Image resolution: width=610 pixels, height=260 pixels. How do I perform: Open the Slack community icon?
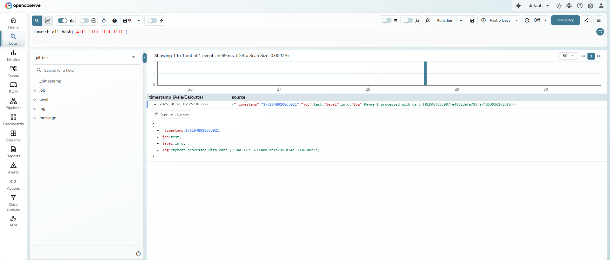(569, 6)
